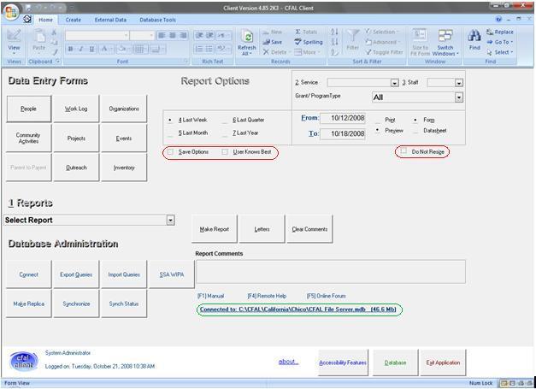Viewport: 536px width, 389px height.
Task: Open the External Data tab
Action: (x=110, y=20)
